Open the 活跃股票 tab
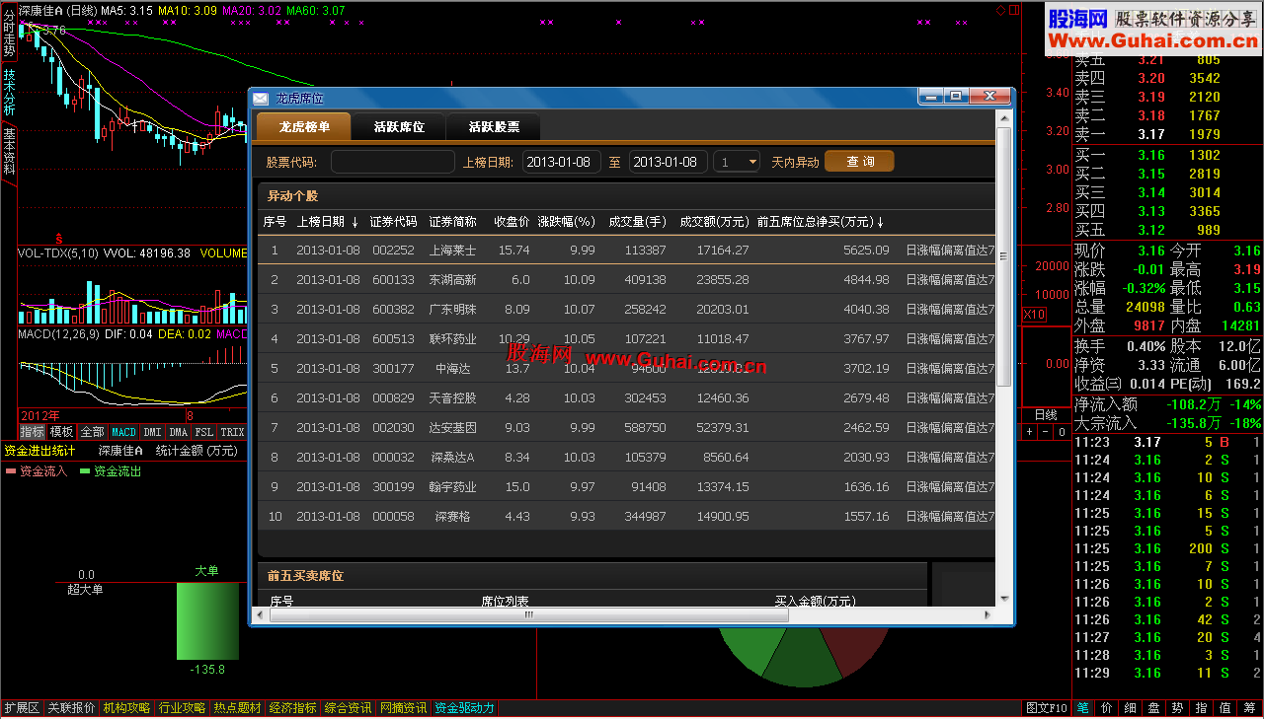 [x=494, y=126]
